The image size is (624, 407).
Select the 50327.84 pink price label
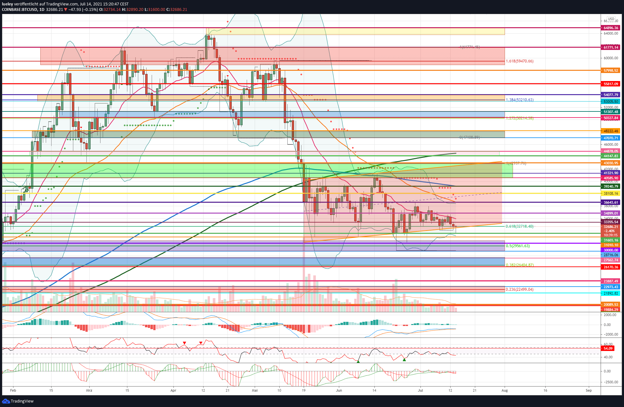click(611, 118)
